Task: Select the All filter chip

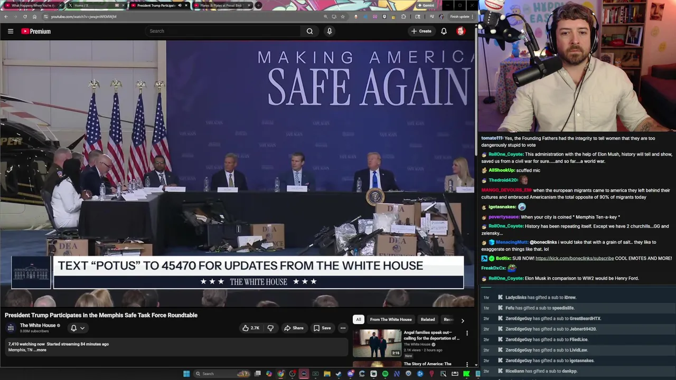Action: tap(358, 319)
